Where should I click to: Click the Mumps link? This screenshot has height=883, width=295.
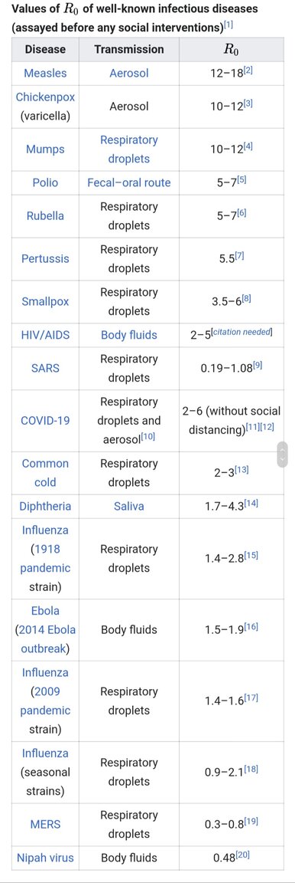(45, 149)
